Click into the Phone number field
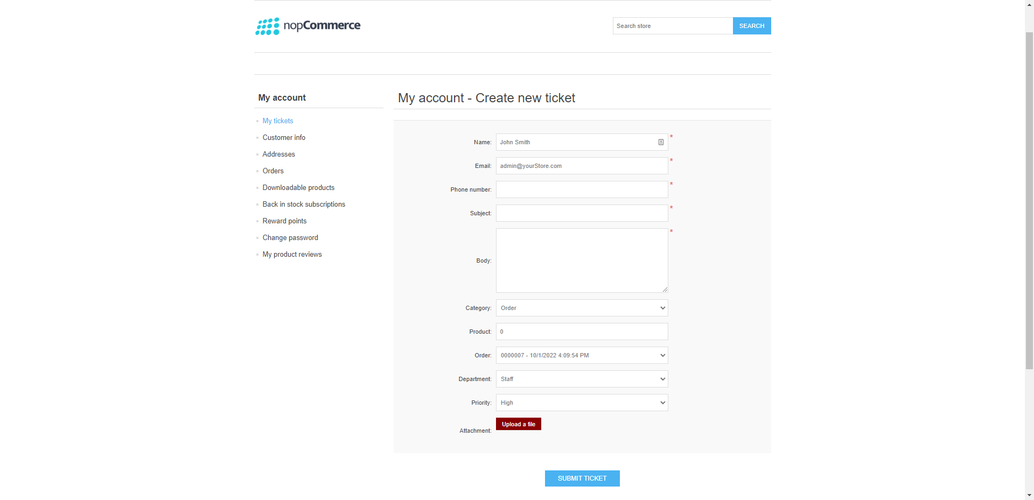Viewport: 1034px width, 500px height. click(x=582, y=189)
